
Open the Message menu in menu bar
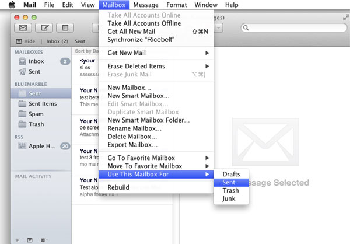[145, 5]
